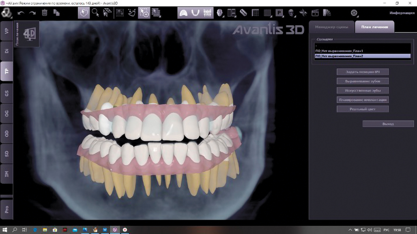
Task: Expand the head face view dropdown
Action: coord(220,13)
